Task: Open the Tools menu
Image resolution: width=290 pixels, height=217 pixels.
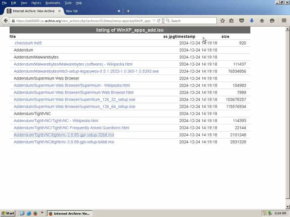Action: 68,3
